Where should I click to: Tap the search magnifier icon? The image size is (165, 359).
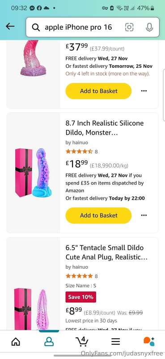pos(36,27)
